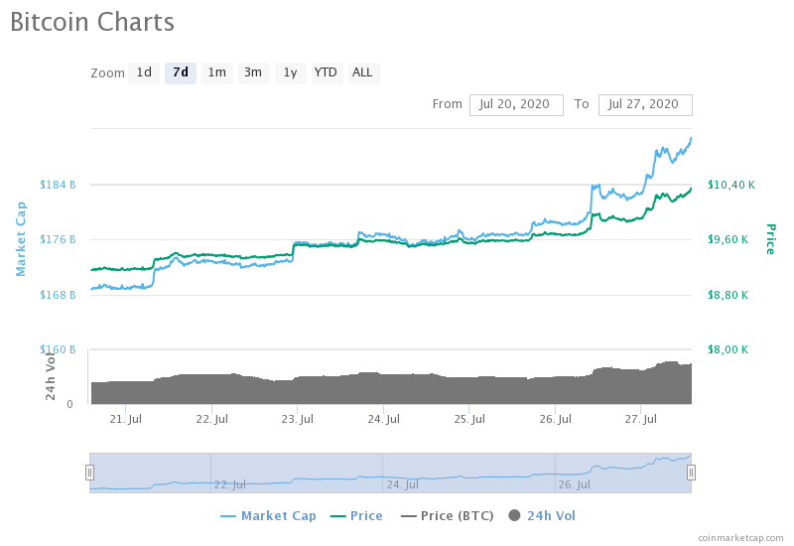Click the 24. Jul x-axis label

coord(383,419)
